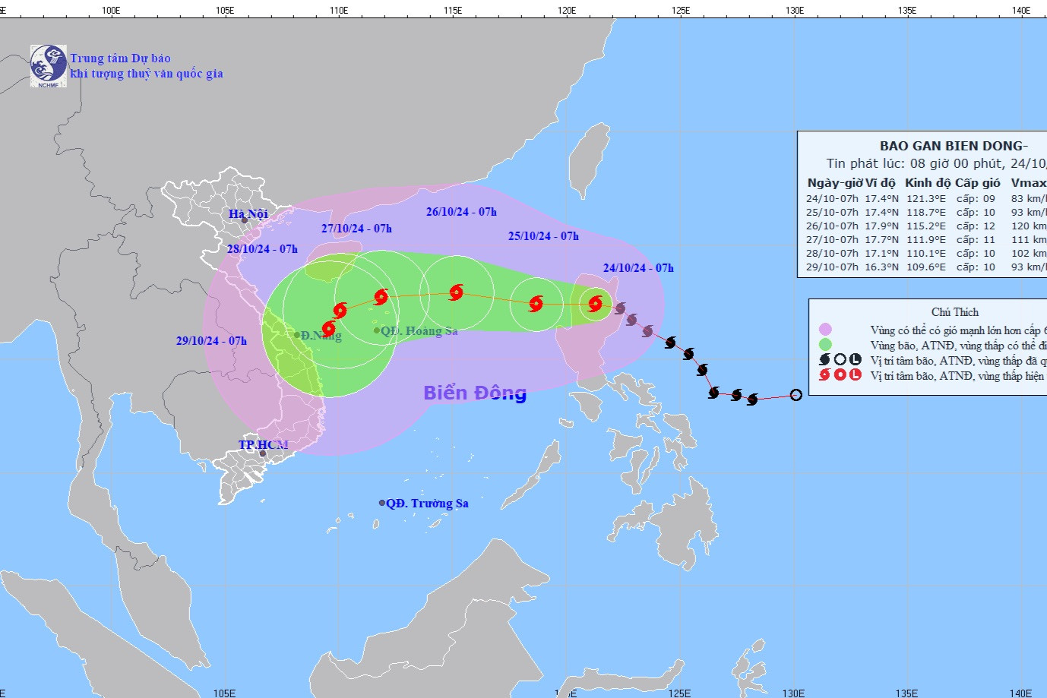Select the QĐ. Trường Sa location dot

pos(382,503)
